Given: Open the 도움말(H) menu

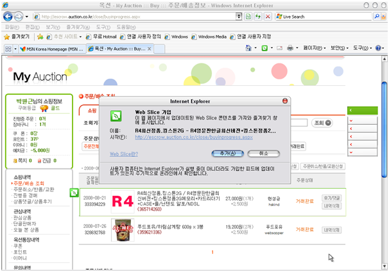Looking at the screenshot, I should coord(126,27).
